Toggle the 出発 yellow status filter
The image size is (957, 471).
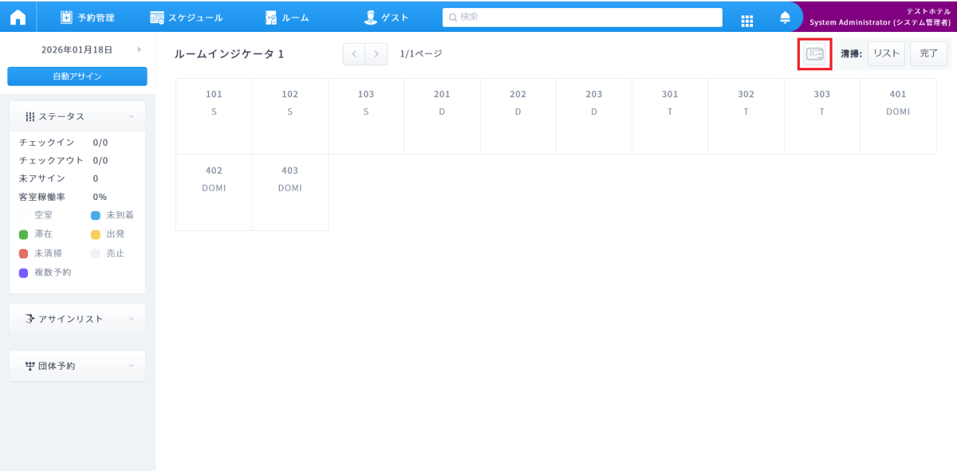(108, 234)
